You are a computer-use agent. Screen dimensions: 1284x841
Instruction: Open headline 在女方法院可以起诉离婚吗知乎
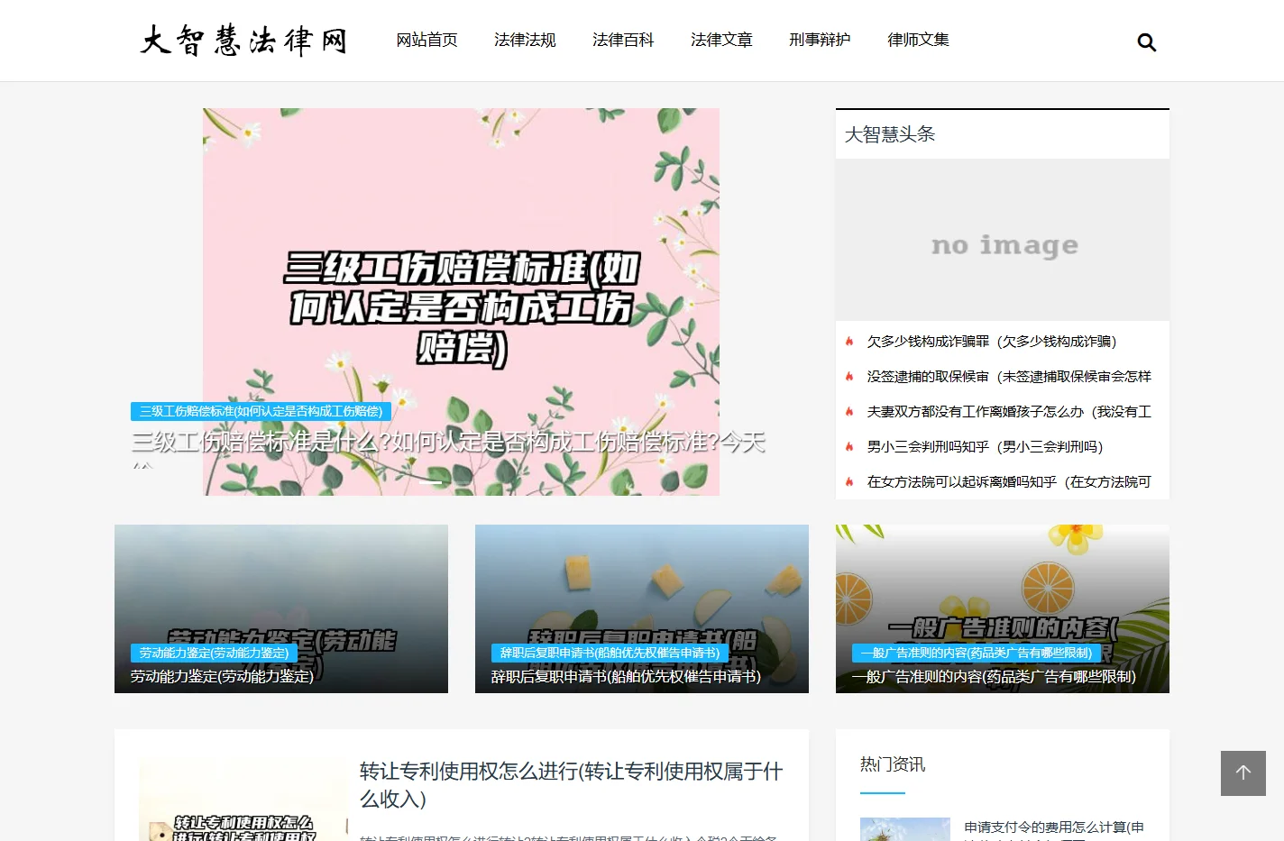click(1009, 482)
